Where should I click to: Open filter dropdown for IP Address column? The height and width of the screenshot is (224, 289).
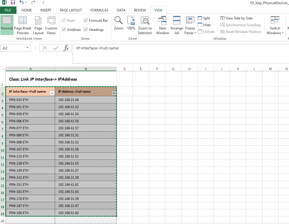[114, 93]
